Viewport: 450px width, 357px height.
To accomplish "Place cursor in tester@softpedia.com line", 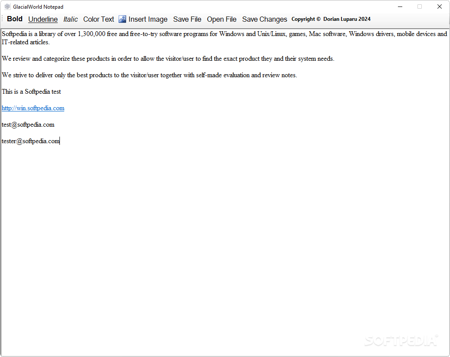I will pos(31,141).
